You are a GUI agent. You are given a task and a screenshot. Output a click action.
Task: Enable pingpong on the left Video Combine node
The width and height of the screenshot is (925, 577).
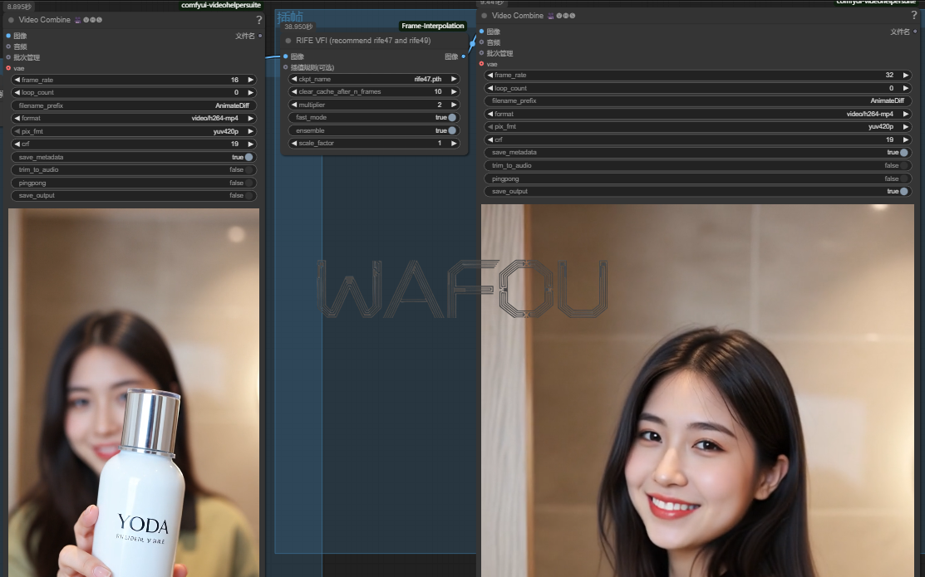[x=248, y=183]
